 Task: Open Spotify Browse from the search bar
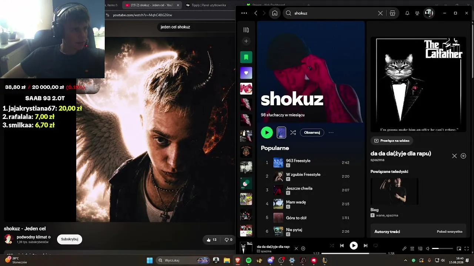coord(393,13)
